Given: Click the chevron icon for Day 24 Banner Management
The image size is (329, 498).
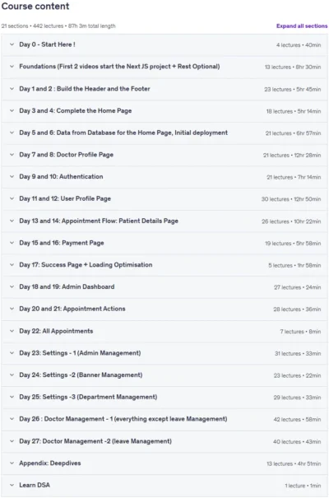Looking at the screenshot, I should point(12,375).
